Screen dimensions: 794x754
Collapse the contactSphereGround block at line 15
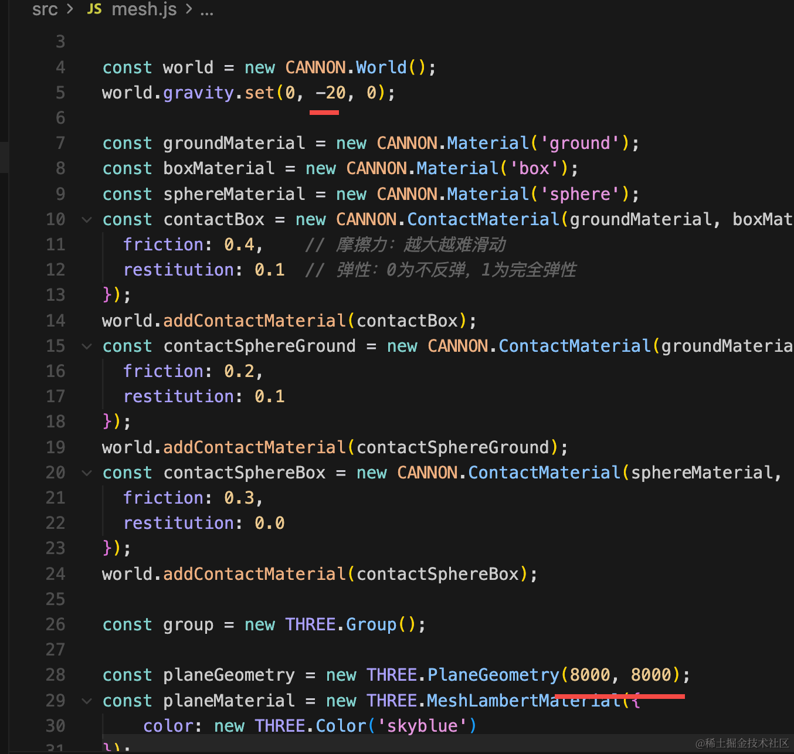[x=87, y=347]
